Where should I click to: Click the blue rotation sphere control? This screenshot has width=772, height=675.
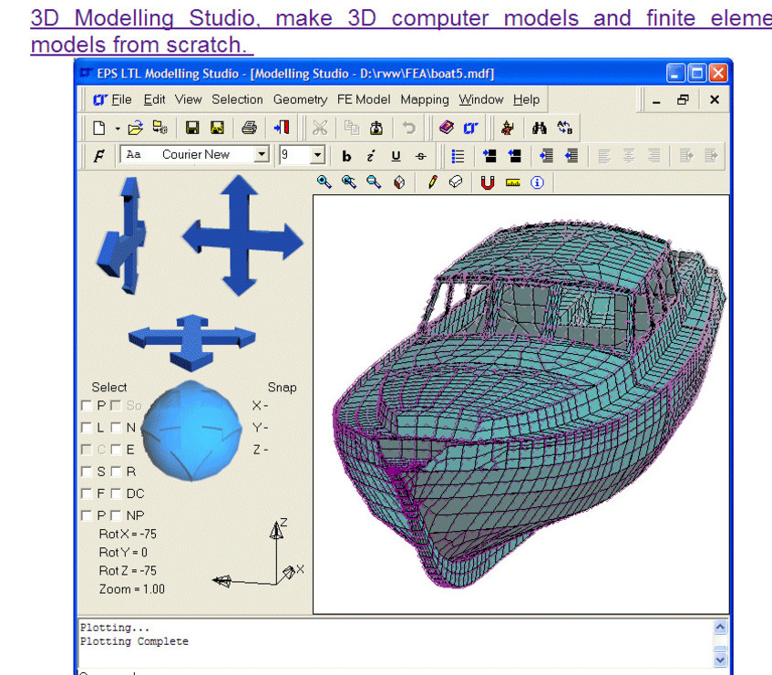pos(191,431)
